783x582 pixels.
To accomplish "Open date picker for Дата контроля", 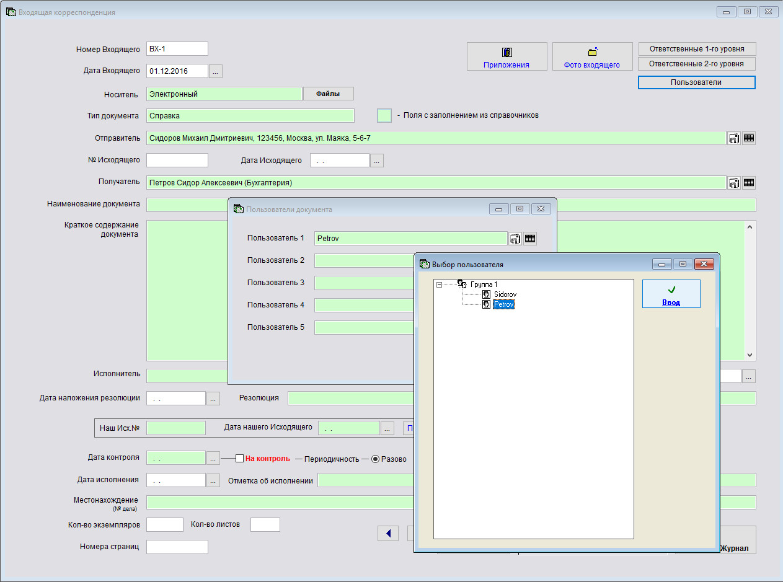I will (x=213, y=459).
